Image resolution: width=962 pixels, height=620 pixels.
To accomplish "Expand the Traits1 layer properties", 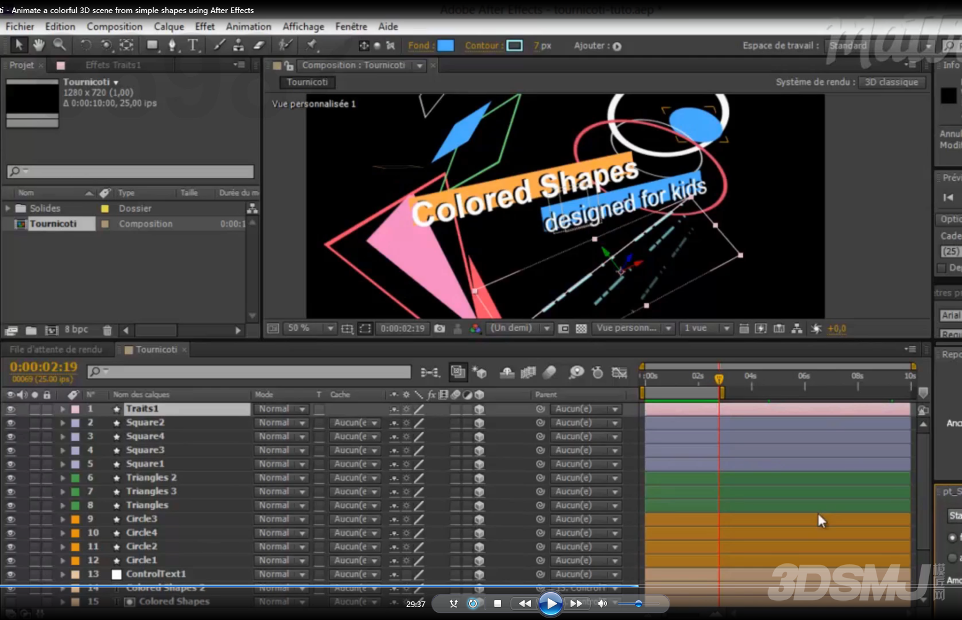I will coord(63,409).
